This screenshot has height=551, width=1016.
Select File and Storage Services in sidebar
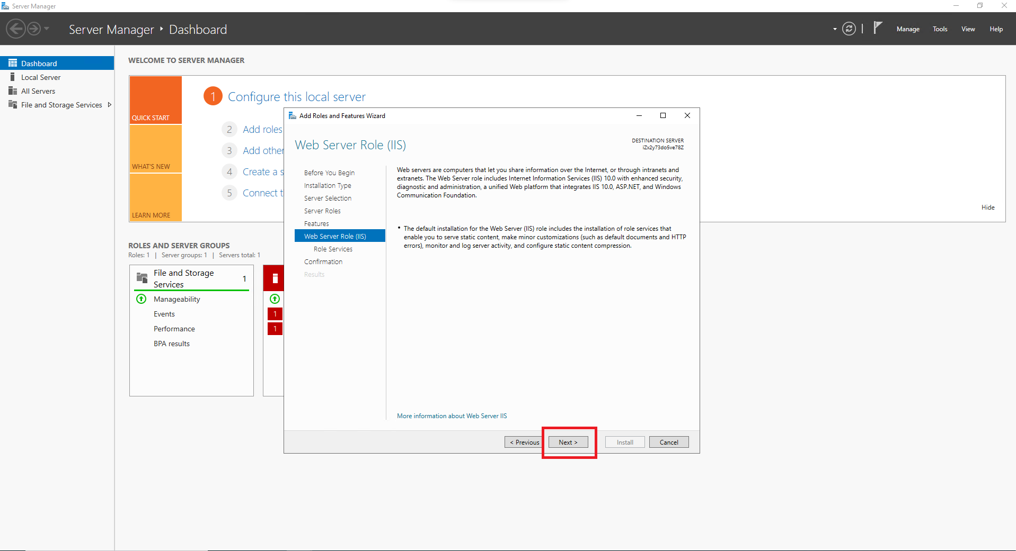coord(57,105)
